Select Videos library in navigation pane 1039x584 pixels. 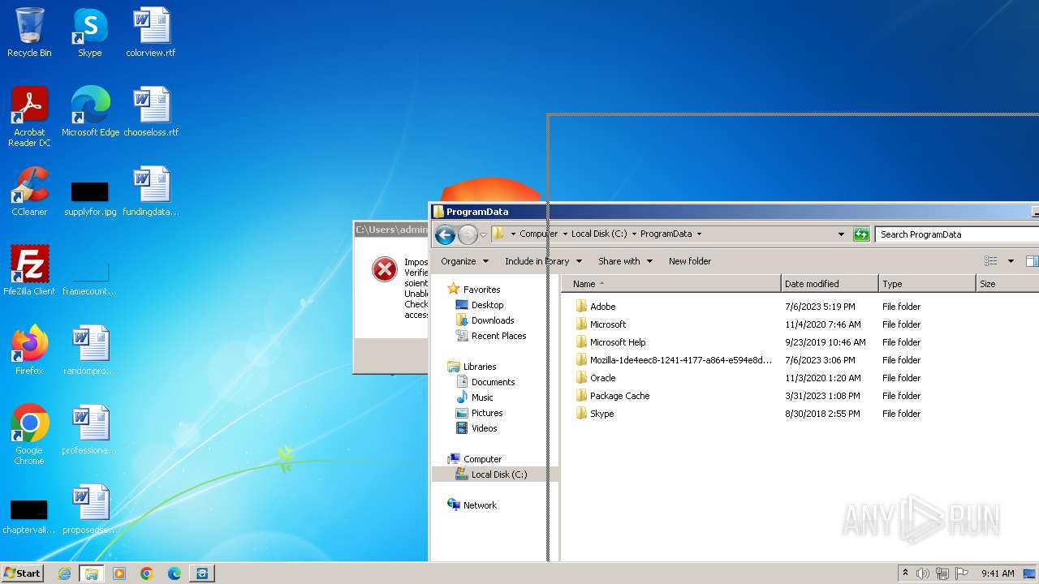[484, 428]
